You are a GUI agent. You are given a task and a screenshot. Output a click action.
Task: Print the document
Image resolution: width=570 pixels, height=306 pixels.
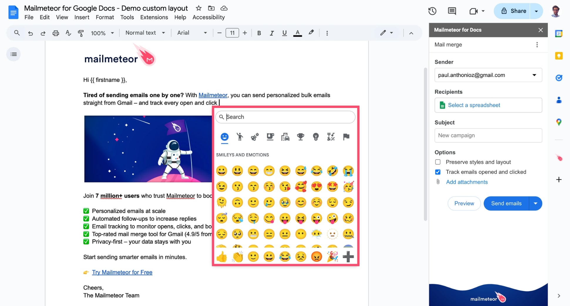[x=56, y=33]
